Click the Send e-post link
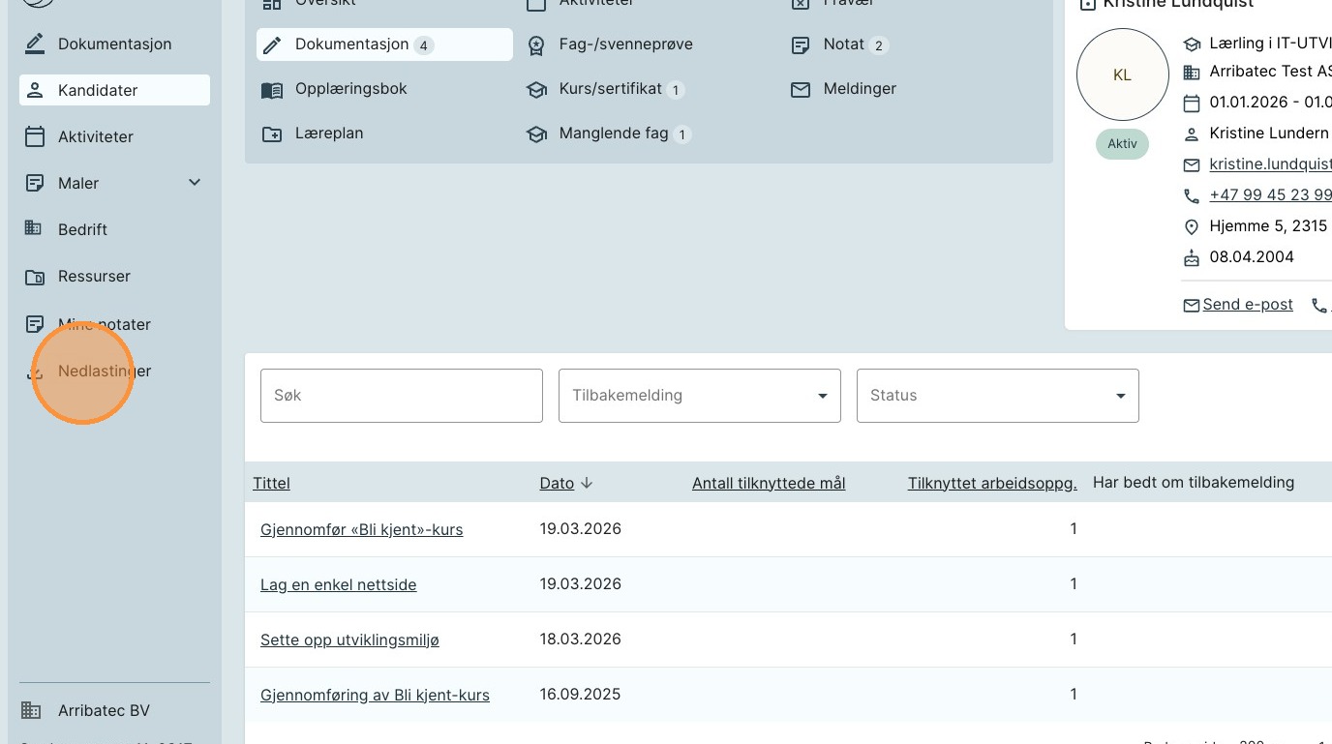 click(1247, 305)
